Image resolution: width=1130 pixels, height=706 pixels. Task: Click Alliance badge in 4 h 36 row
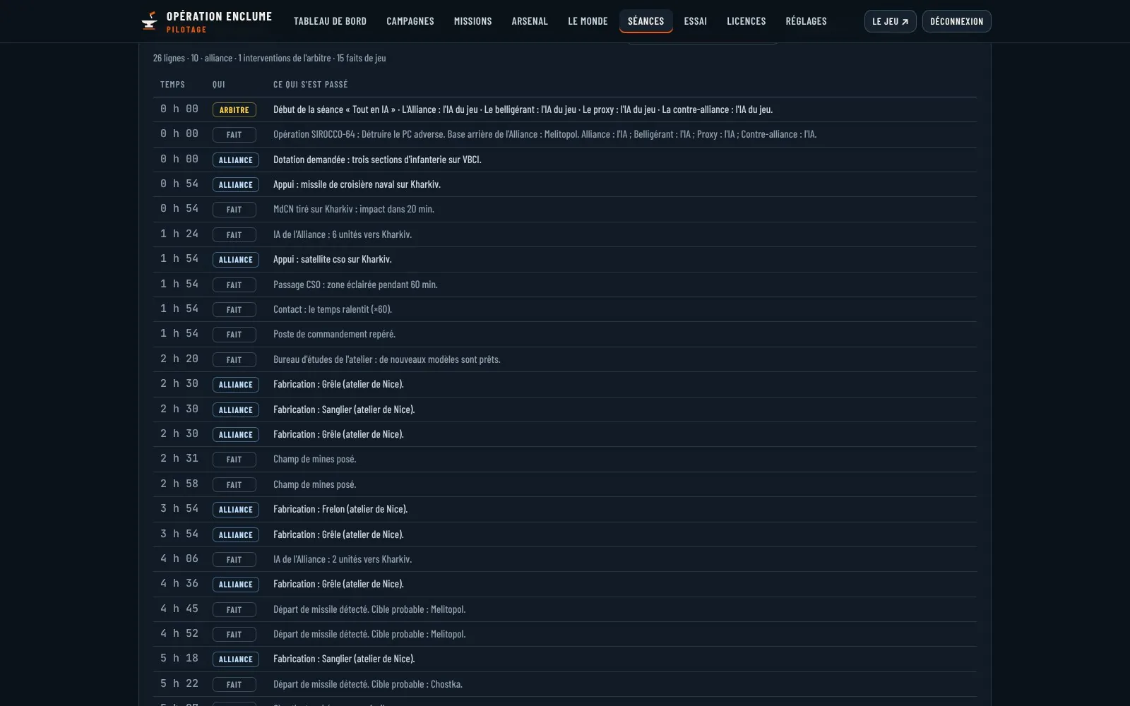point(236,585)
